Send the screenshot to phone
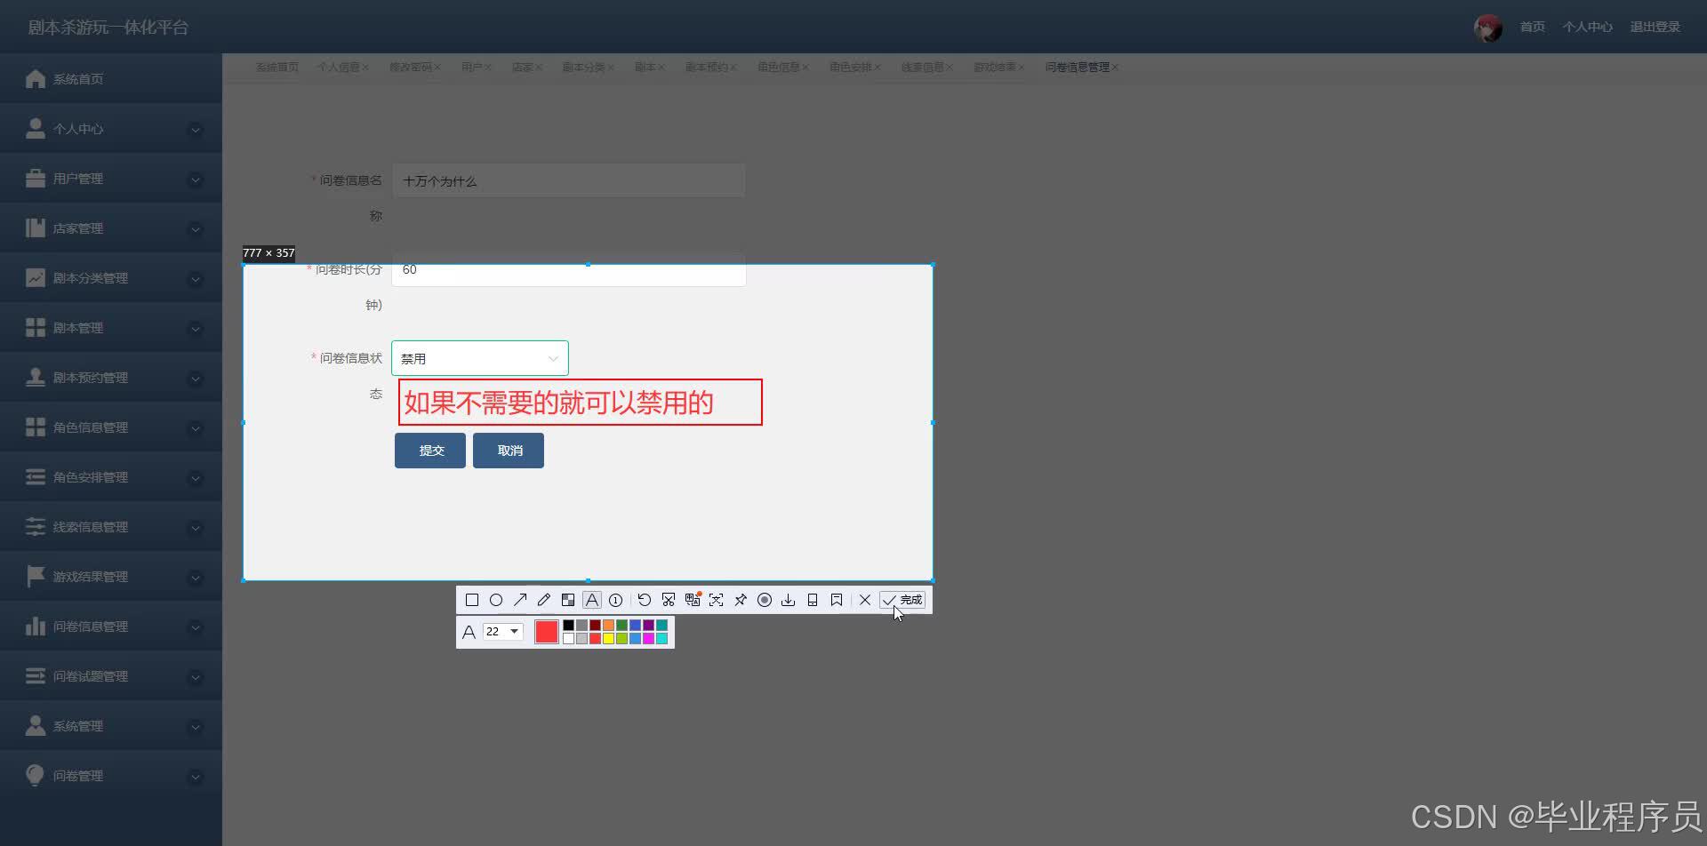This screenshot has height=846, width=1707. click(813, 600)
